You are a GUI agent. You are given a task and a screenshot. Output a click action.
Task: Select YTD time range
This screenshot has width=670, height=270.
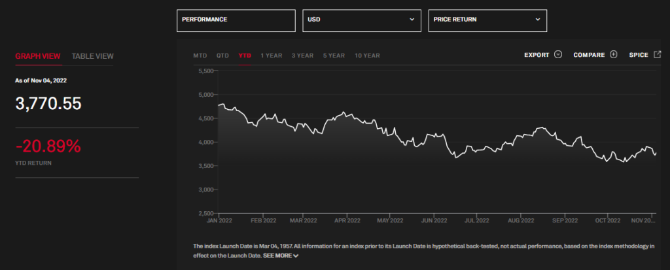pyautogui.click(x=245, y=56)
